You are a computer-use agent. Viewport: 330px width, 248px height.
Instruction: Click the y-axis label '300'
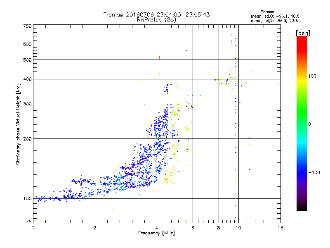28,104
